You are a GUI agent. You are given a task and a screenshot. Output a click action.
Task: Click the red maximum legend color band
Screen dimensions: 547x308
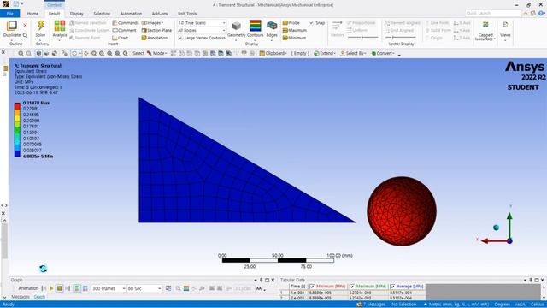tap(17, 106)
